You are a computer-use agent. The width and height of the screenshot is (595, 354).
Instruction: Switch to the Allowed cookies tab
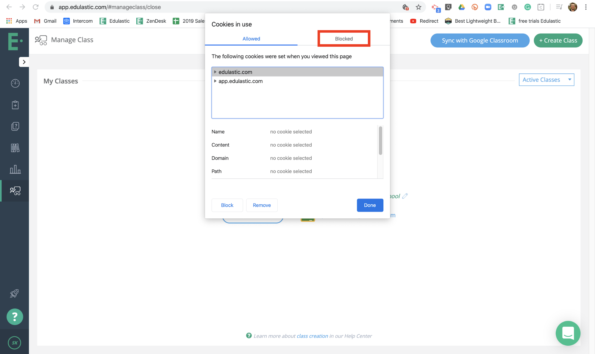click(251, 38)
